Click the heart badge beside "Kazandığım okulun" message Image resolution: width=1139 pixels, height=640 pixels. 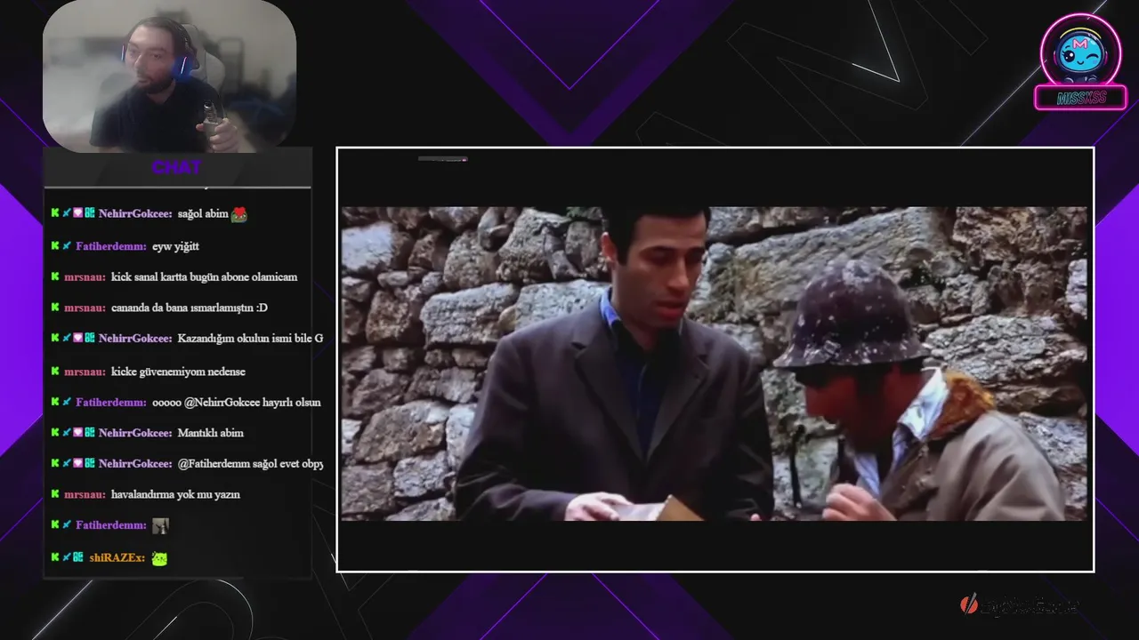point(78,339)
